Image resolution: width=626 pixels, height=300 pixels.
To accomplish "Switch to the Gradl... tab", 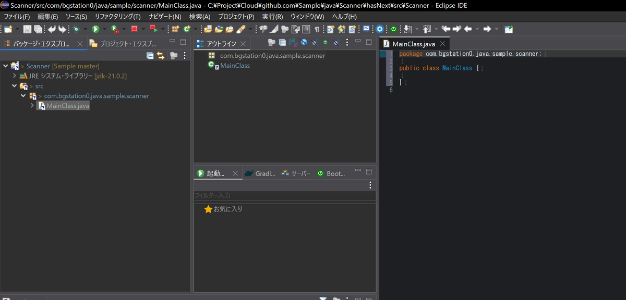I will click(260, 173).
